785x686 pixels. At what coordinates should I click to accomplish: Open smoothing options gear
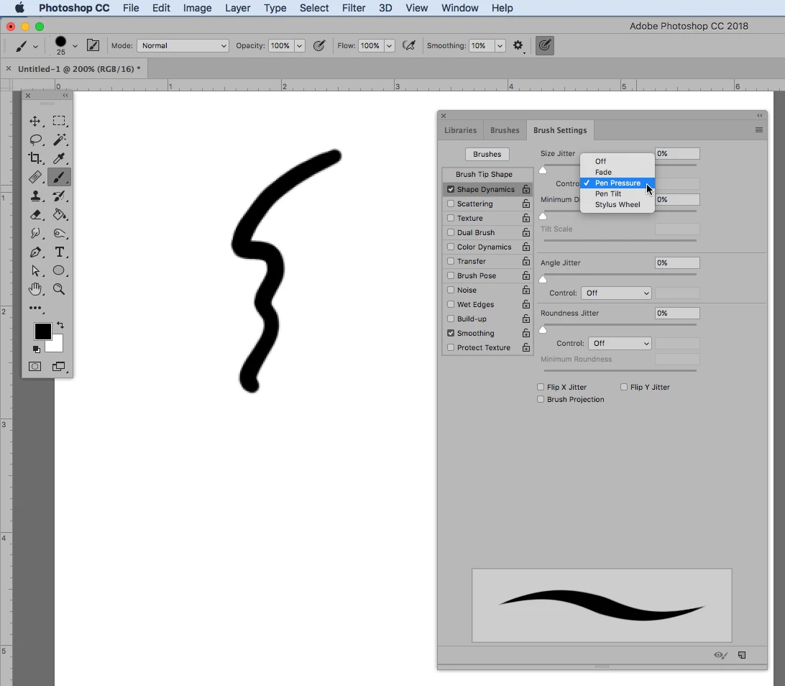[518, 45]
